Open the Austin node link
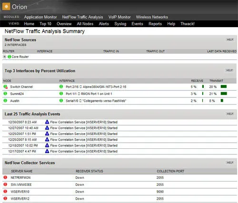This screenshot has width=238, height=203. (15, 101)
